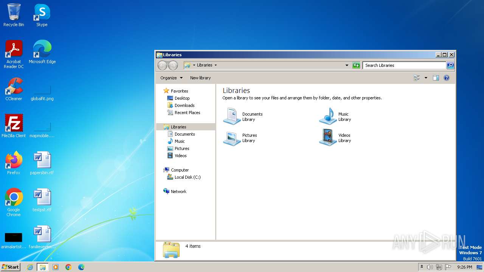The height and width of the screenshot is (272, 484).
Task: Launch Windows Media Player from taskbar
Action: [x=56, y=267]
